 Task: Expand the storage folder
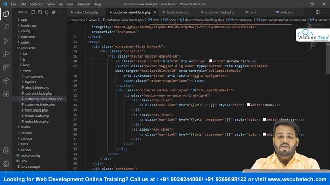click(26, 138)
